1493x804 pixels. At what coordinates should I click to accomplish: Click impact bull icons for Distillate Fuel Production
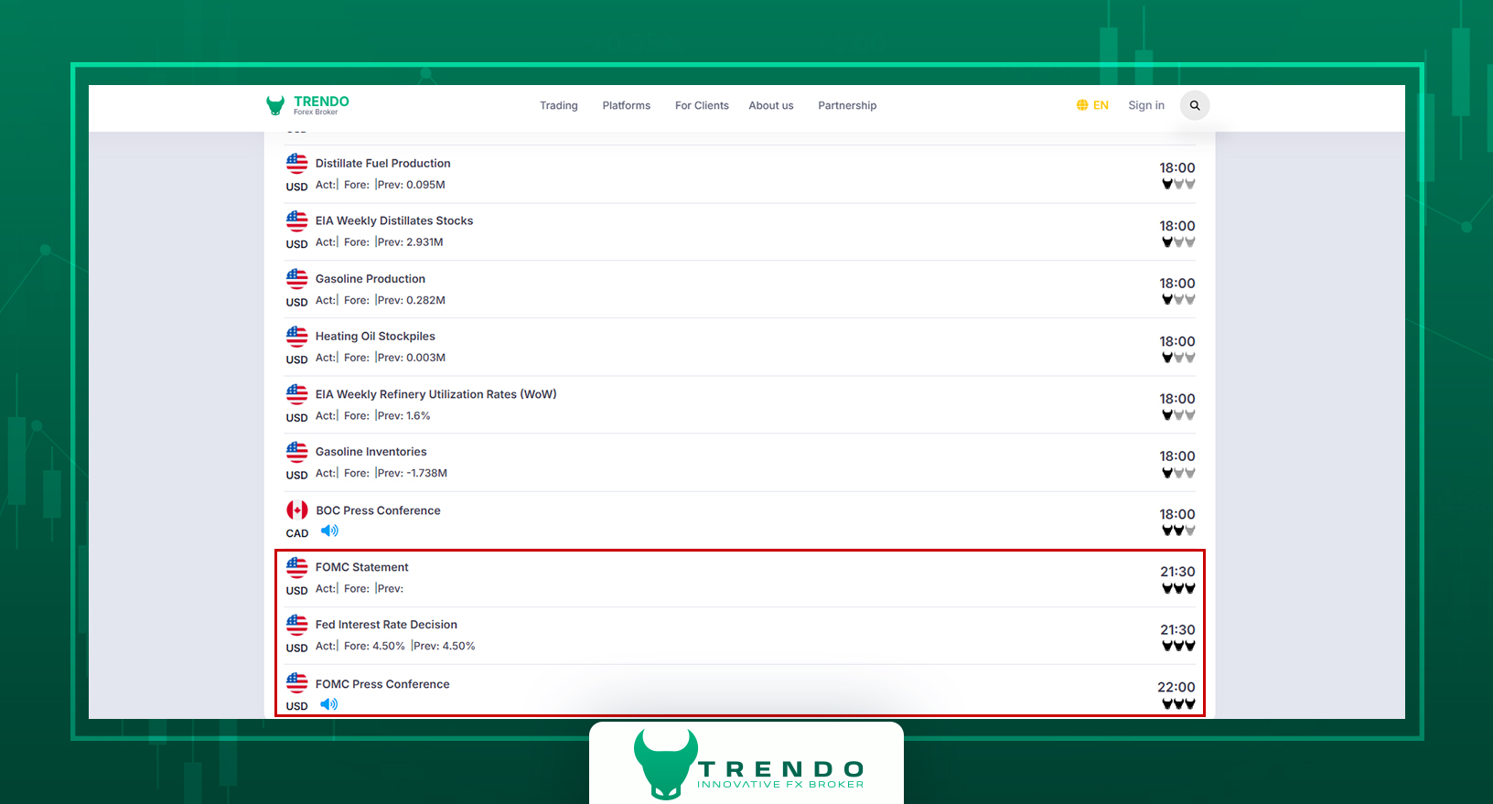pos(1178,184)
